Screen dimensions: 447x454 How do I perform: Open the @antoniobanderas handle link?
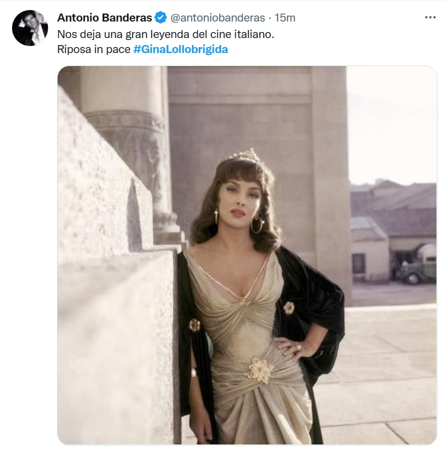pyautogui.click(x=217, y=18)
